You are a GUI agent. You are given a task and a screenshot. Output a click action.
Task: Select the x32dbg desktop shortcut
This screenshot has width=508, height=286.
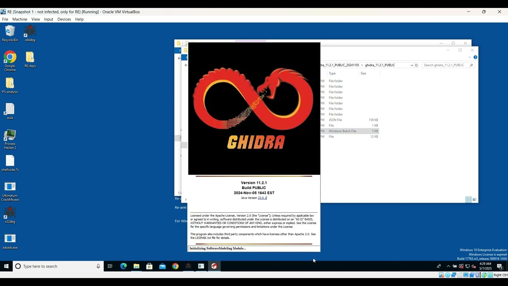(10, 215)
